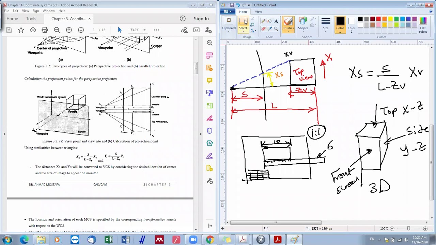Image resolution: width=436 pixels, height=245 pixels.
Task: Select the Color picker eyedropper tool
Action: (270, 29)
